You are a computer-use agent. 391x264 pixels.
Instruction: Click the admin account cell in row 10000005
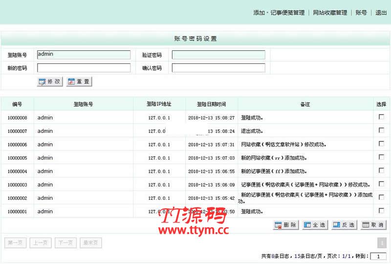pos(45,158)
